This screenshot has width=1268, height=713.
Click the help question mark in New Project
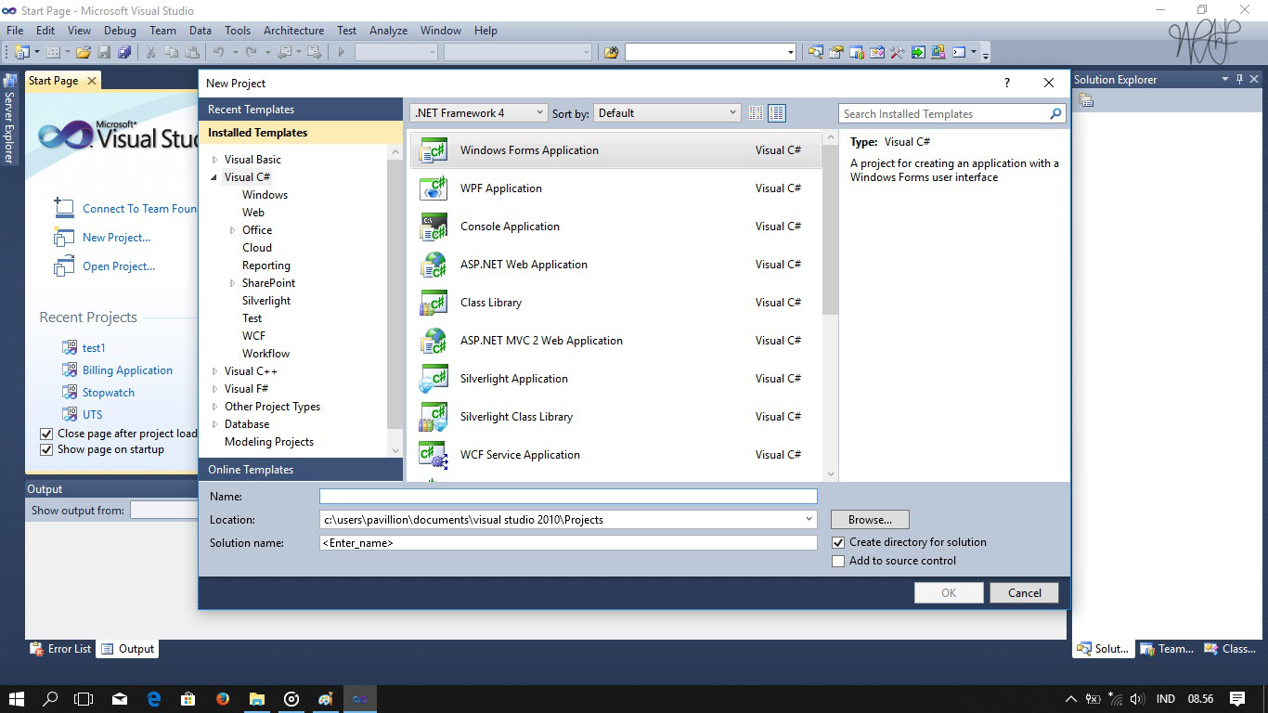(x=1007, y=83)
